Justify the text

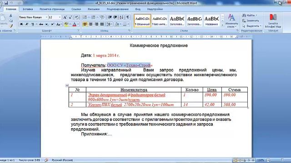(x=102, y=24)
